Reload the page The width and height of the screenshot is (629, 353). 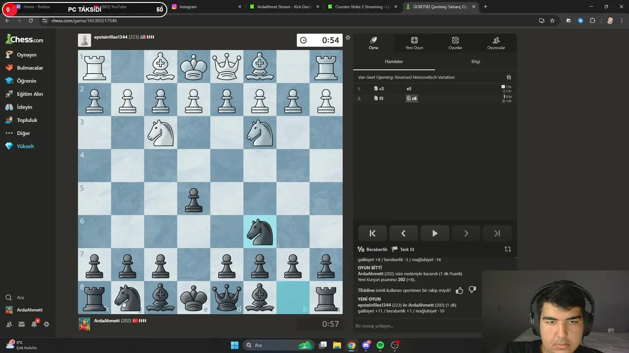30,21
